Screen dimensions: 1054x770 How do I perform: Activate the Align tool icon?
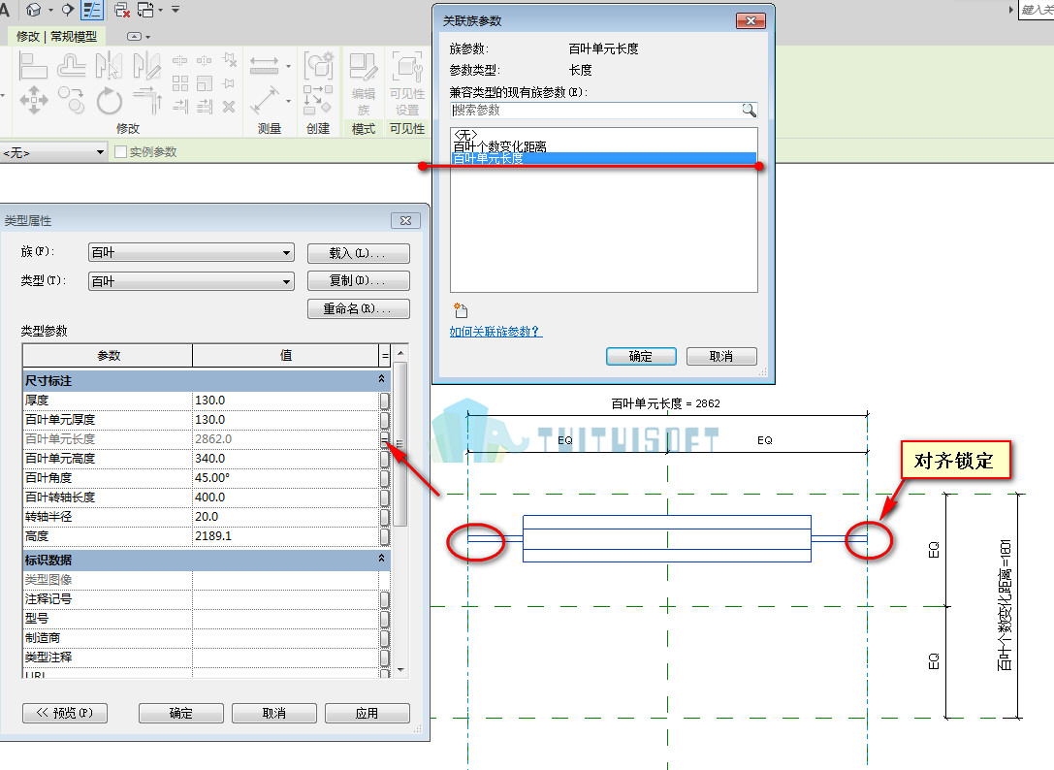[32, 67]
